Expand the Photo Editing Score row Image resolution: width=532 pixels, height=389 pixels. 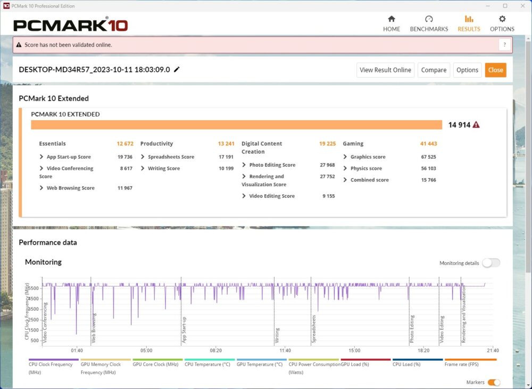(x=244, y=165)
